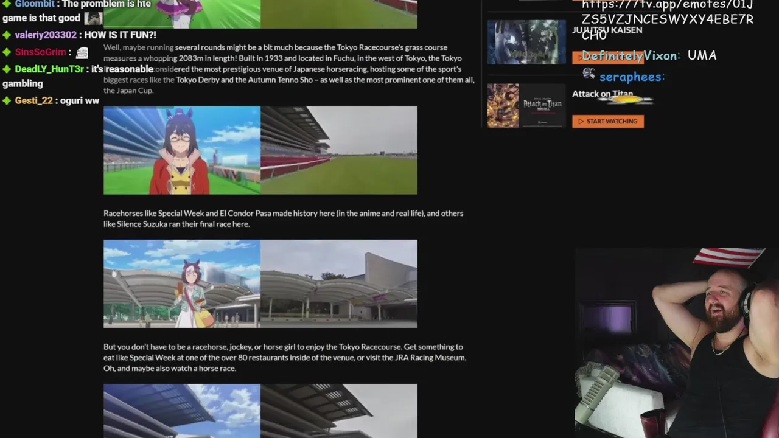This screenshot has width=779, height=438.
Task: Click the overlay username DefinitelyVixon
Action: (x=630, y=56)
